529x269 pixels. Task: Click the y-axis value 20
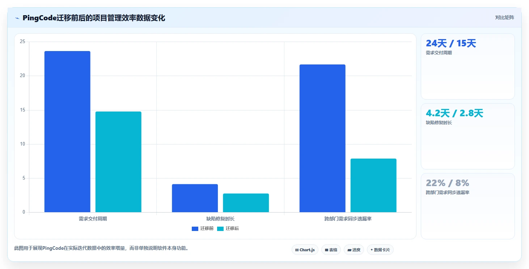click(22, 76)
